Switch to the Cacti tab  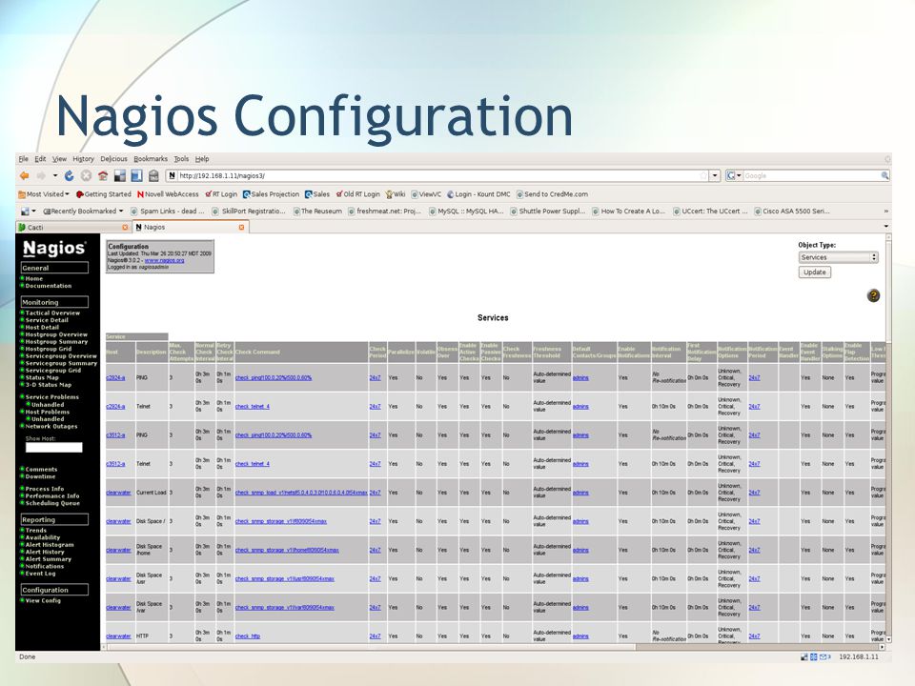[x=73, y=227]
